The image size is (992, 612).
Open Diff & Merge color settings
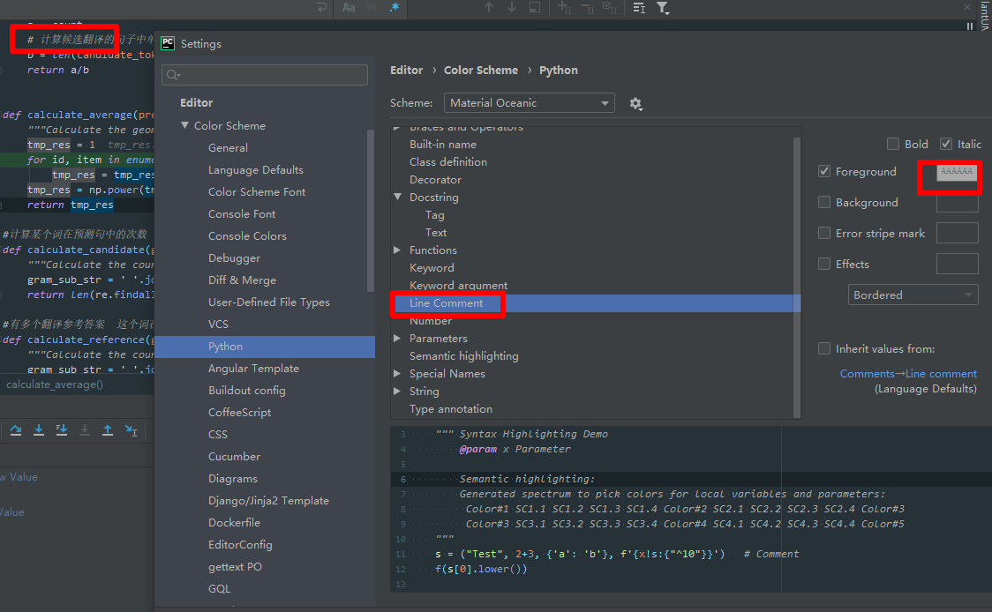[243, 280]
